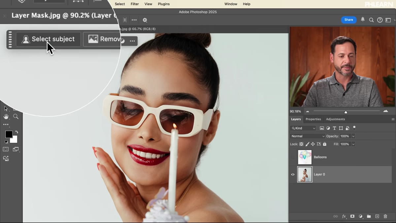Reset to default black and white colors
This screenshot has height=223, width=396.
point(6,142)
